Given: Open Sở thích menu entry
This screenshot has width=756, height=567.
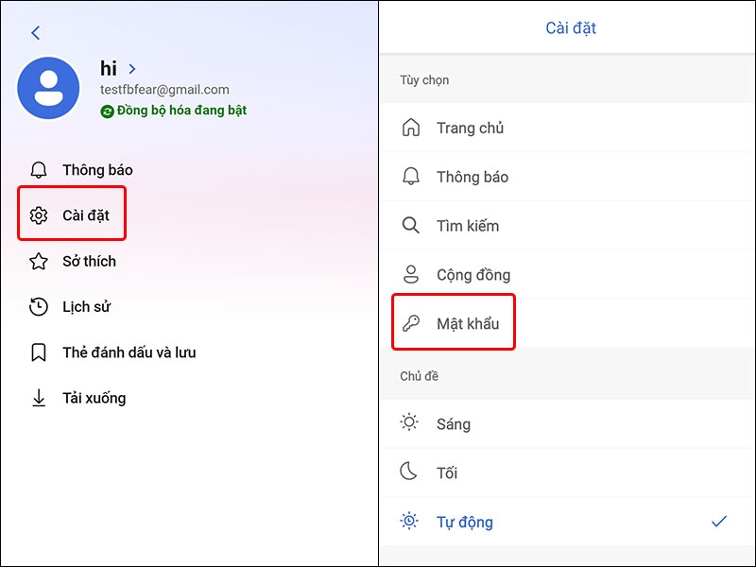Looking at the screenshot, I should 89,261.
